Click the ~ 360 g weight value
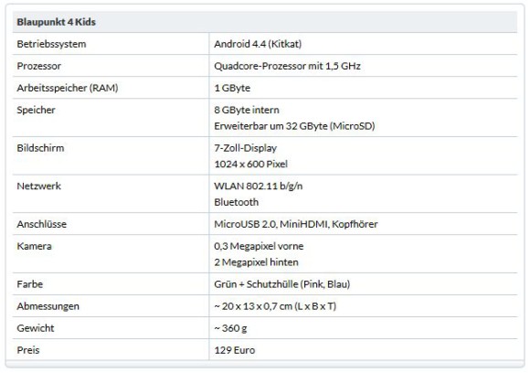Screen dimensions: 530x373 pyautogui.click(x=230, y=328)
